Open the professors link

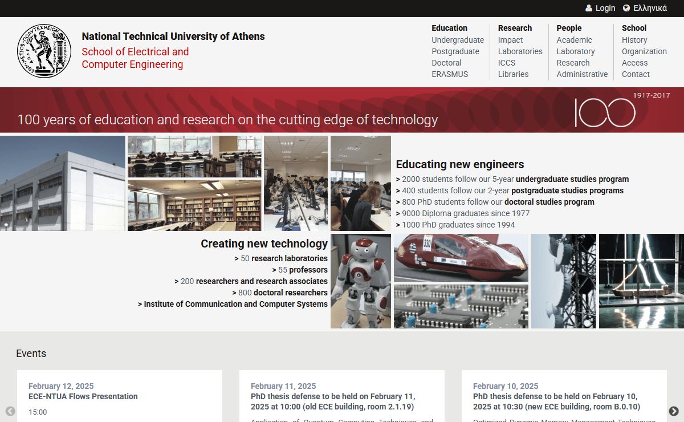tap(308, 270)
